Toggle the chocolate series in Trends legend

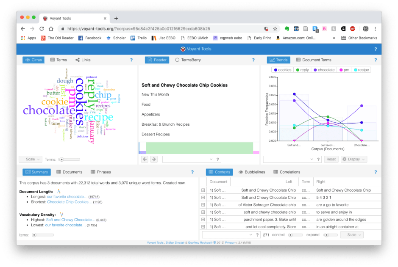tap(323, 70)
